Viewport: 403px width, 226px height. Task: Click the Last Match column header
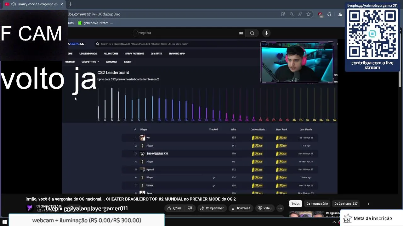coord(306,129)
